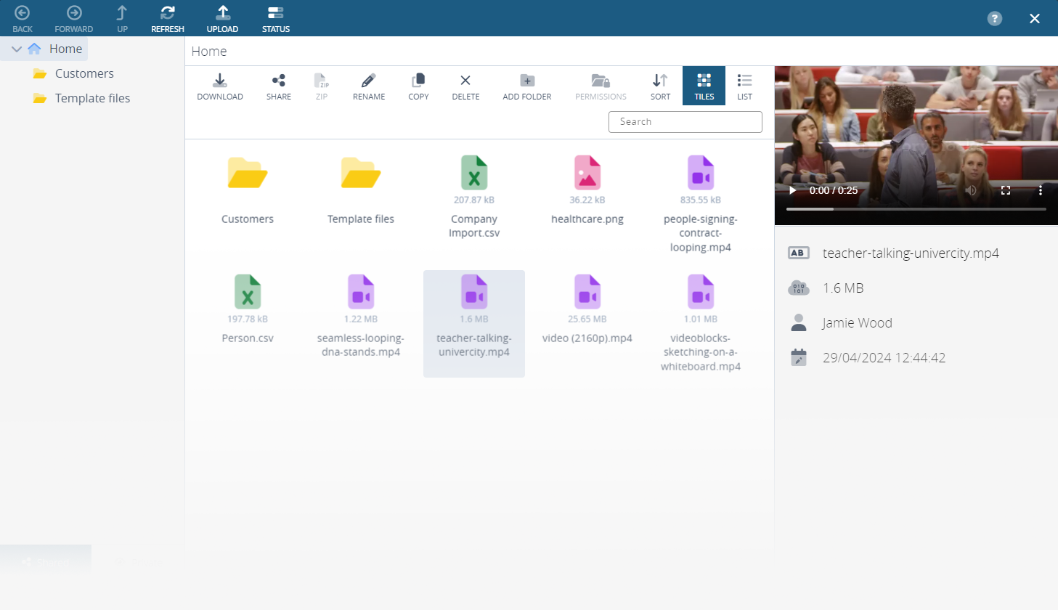Switch to Tiles view
Image resolution: width=1058 pixels, height=610 pixels.
click(704, 86)
